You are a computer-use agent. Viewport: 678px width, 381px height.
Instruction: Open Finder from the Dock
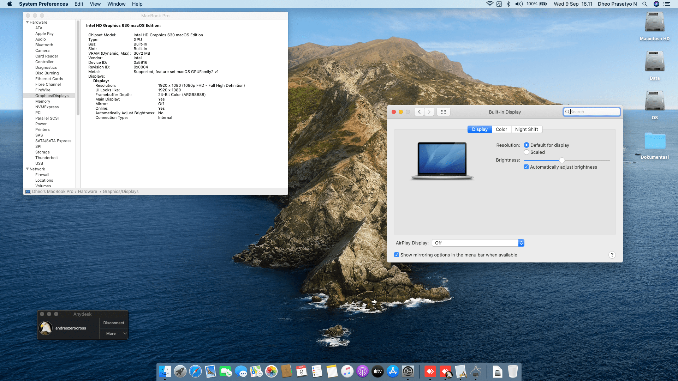(x=165, y=371)
